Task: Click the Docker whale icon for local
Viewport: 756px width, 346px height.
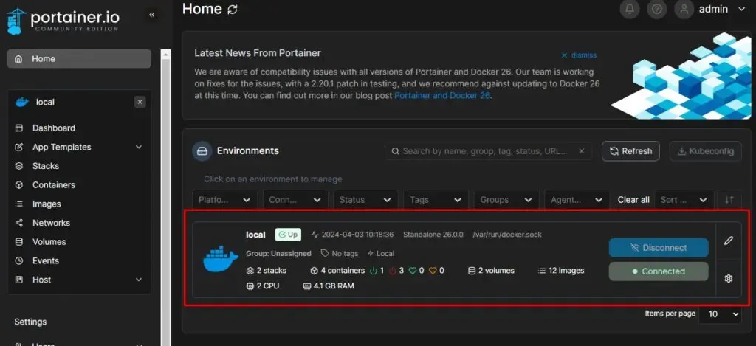Action: tap(220, 259)
